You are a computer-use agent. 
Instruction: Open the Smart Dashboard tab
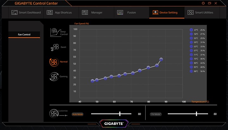coord(26,12)
